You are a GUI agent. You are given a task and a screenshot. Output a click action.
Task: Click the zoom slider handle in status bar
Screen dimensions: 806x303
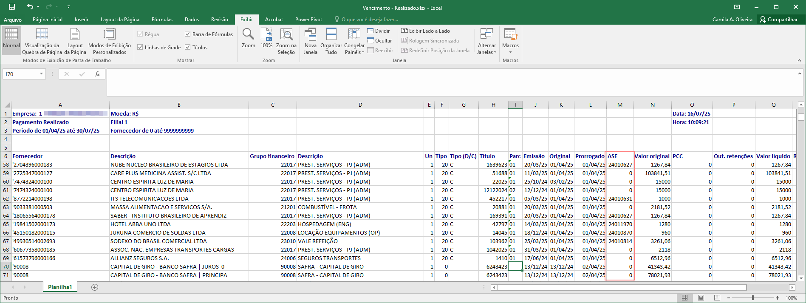coord(753,298)
